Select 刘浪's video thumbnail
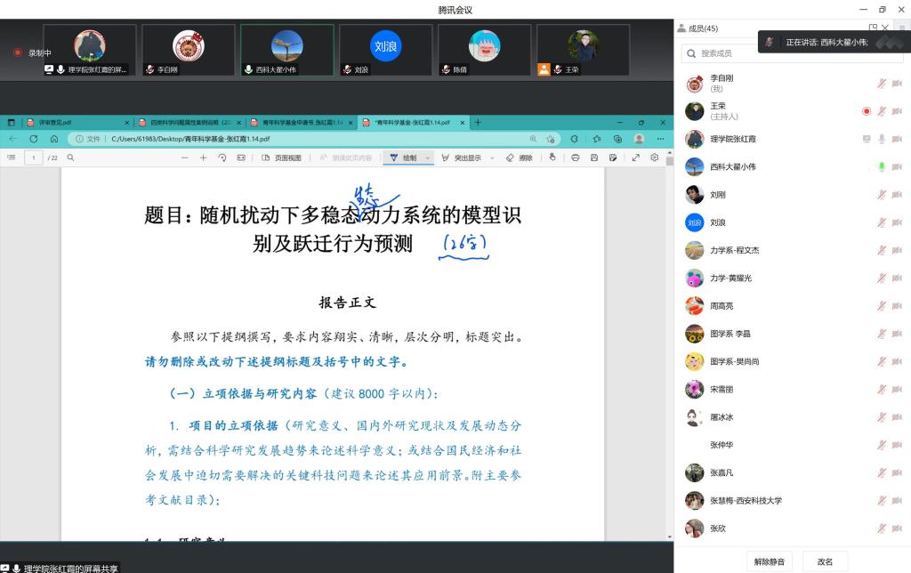The width and height of the screenshot is (911, 573). click(x=385, y=50)
